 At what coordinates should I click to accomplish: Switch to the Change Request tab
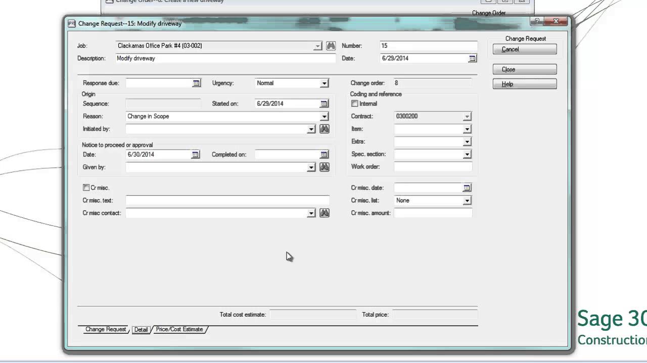106,329
